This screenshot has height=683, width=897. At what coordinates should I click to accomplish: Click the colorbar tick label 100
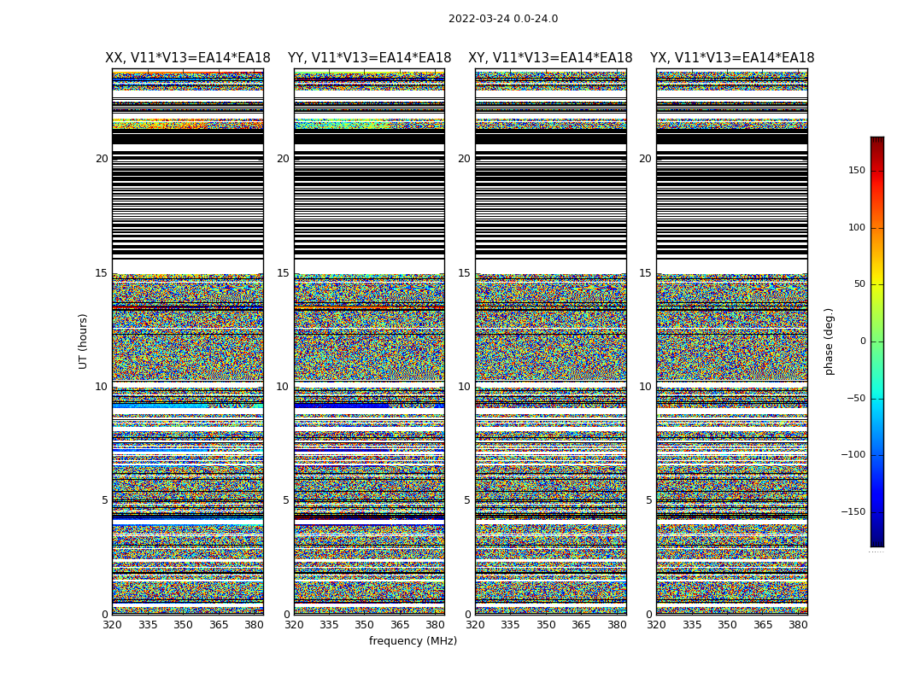pos(856,228)
